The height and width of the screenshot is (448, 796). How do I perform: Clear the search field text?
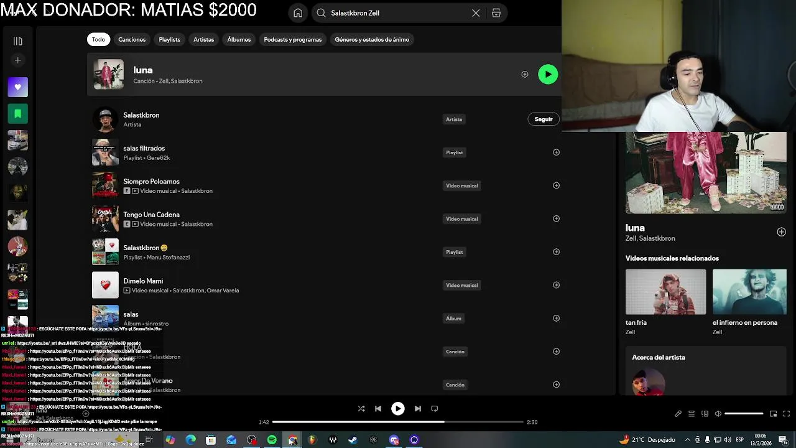(476, 13)
